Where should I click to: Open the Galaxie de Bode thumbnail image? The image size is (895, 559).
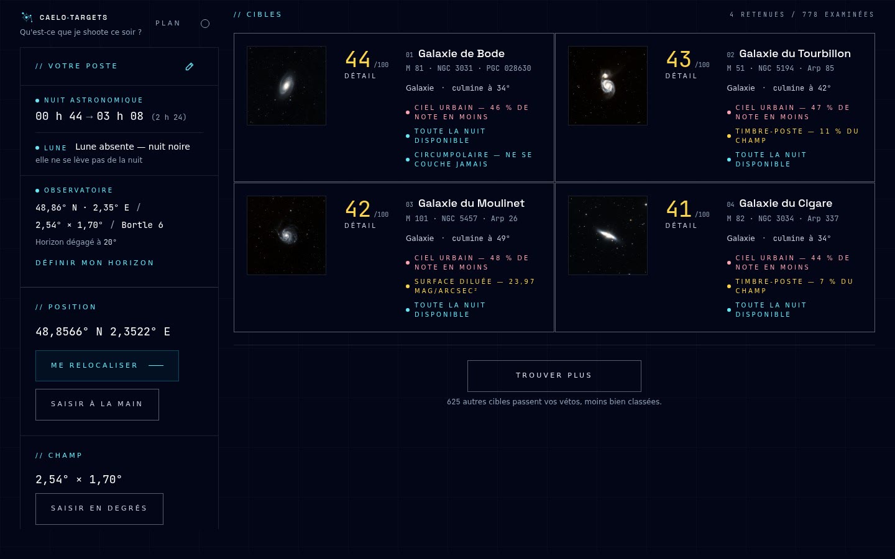287,86
